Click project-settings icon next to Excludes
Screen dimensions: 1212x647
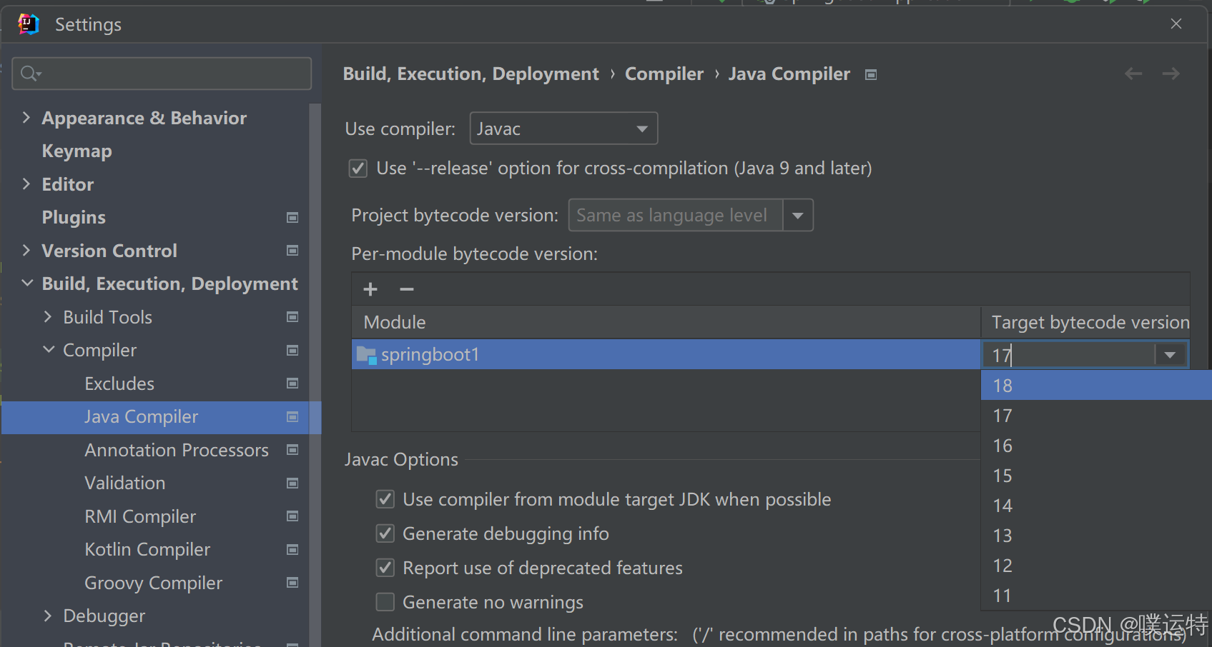pos(292,383)
